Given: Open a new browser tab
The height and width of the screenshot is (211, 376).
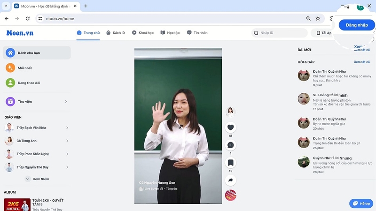Looking at the screenshot, I should pyautogui.click(x=86, y=6).
